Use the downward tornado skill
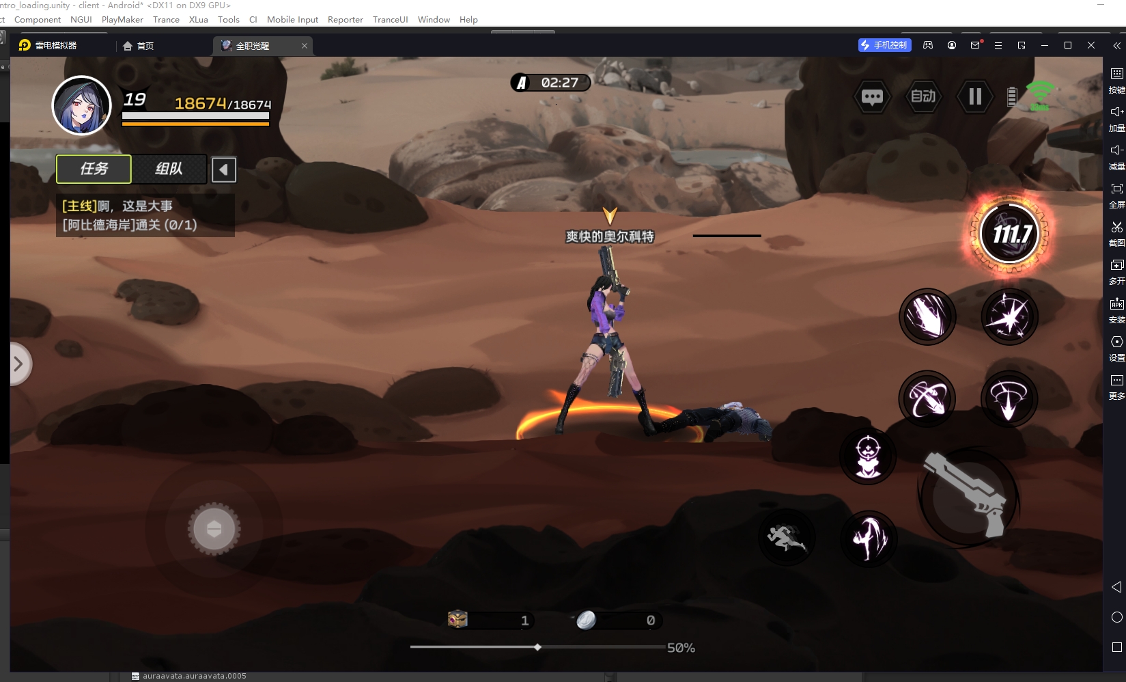The height and width of the screenshot is (682, 1126). (1009, 398)
